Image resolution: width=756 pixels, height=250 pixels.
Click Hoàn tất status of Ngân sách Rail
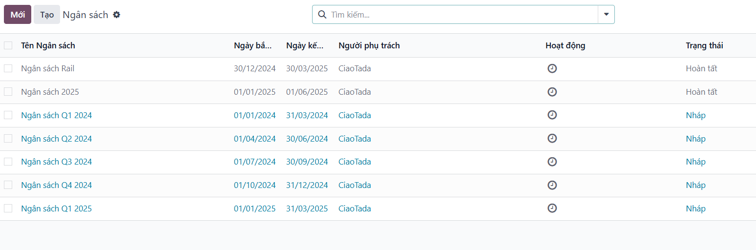(701, 68)
